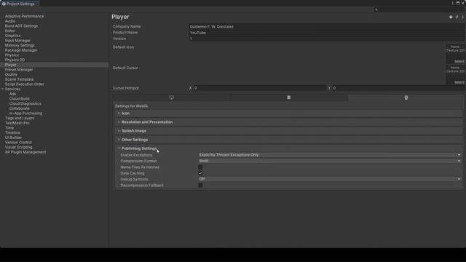
Task: Click the Product Name field
Action: pos(327,33)
